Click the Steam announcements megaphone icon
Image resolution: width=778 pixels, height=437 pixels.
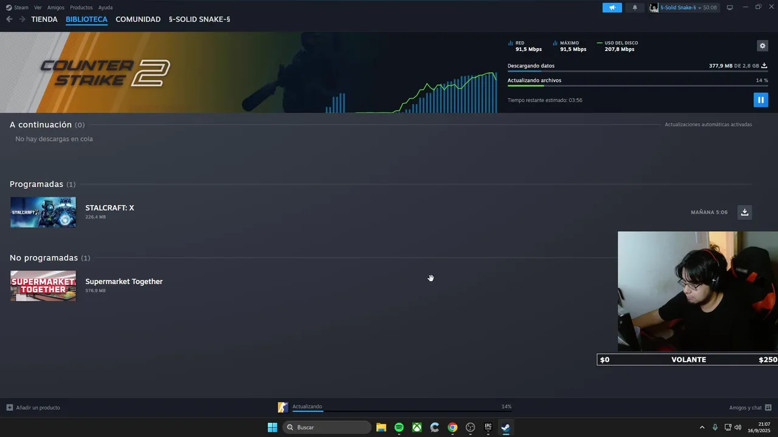pos(612,7)
